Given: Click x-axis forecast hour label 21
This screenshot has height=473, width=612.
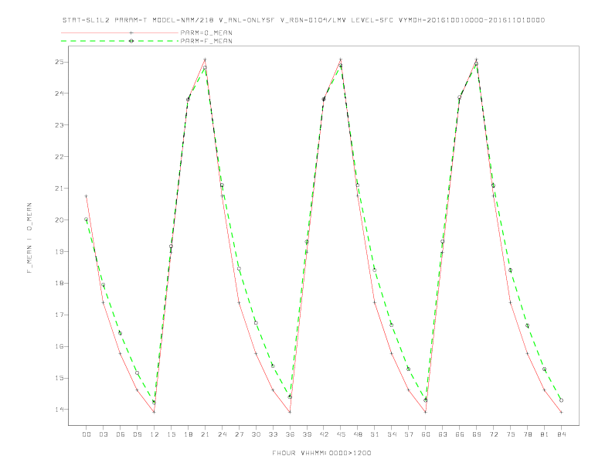Looking at the screenshot, I should (205, 434).
